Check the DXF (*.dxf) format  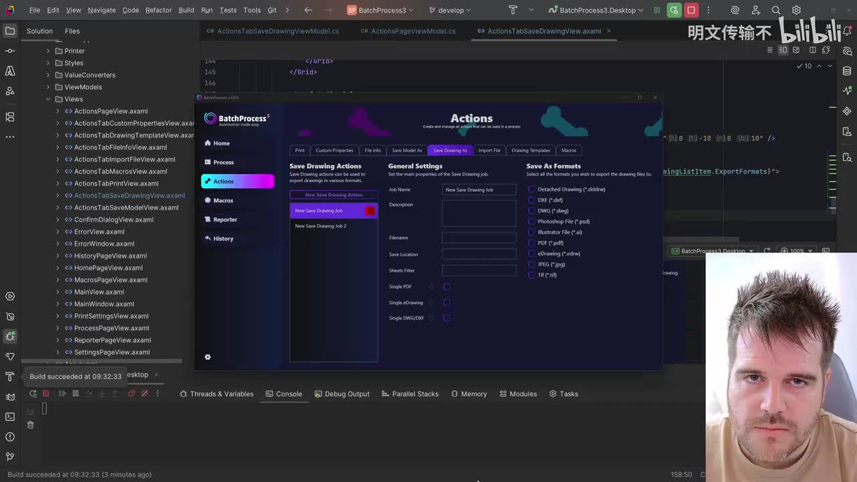[532, 200]
